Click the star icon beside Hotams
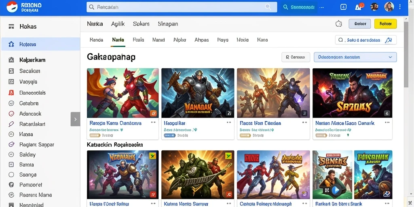The image size is (414, 207). (11, 44)
